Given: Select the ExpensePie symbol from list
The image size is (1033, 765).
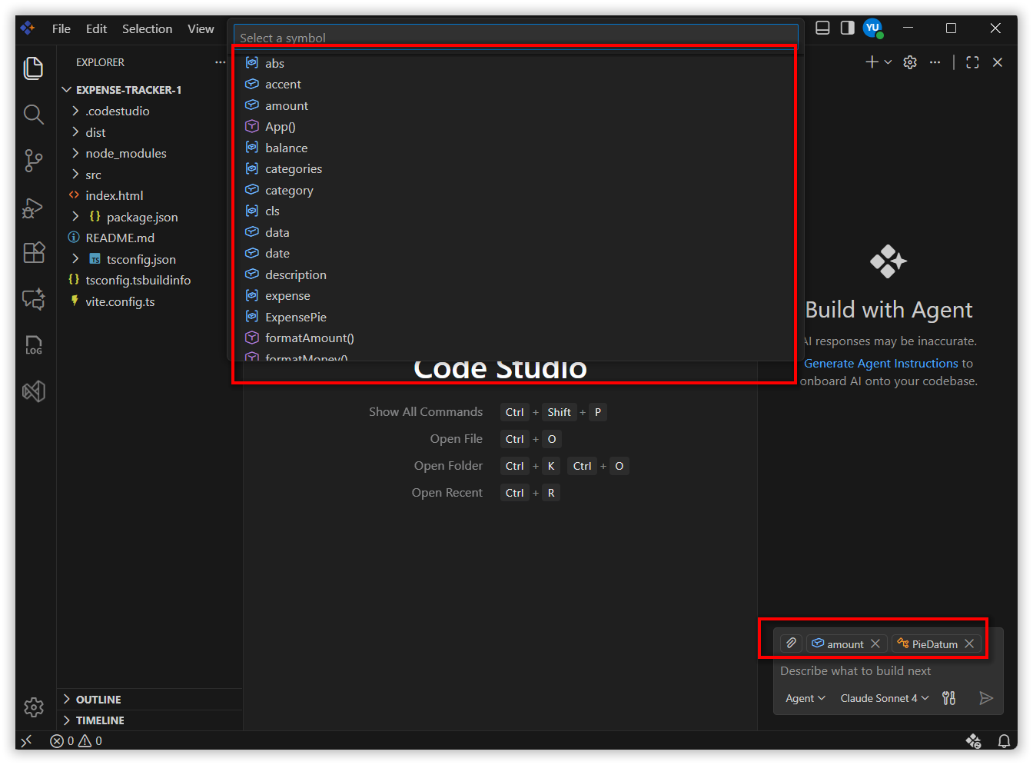Looking at the screenshot, I should coord(296,317).
